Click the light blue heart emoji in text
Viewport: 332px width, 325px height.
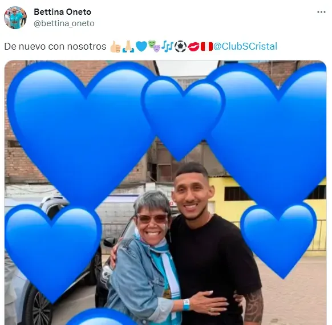pos(141,47)
